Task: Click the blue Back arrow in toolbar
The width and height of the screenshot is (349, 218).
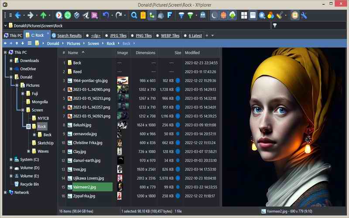Action: pos(17,15)
